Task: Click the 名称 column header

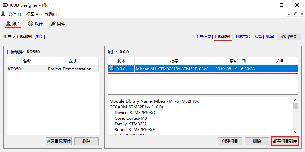Action: (x=27, y=61)
